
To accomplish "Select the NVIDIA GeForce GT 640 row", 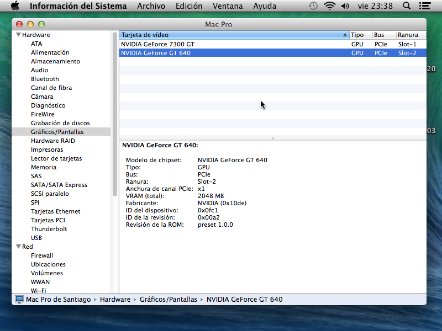I will click(x=272, y=53).
